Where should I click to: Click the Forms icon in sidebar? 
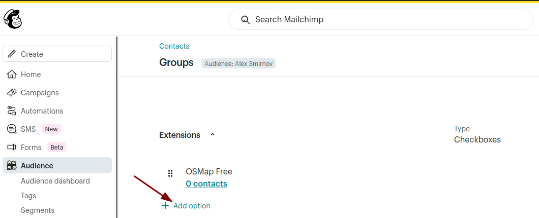click(x=12, y=147)
